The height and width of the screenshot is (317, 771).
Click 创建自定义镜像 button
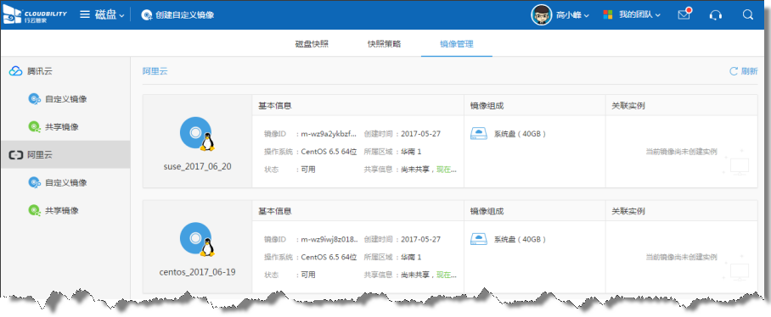tap(177, 14)
